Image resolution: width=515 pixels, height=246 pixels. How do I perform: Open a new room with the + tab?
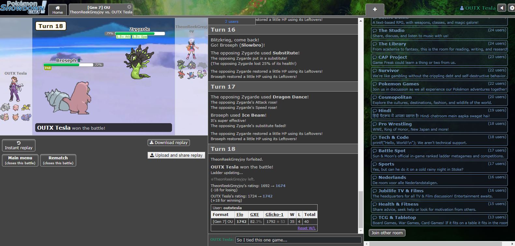click(x=375, y=9)
